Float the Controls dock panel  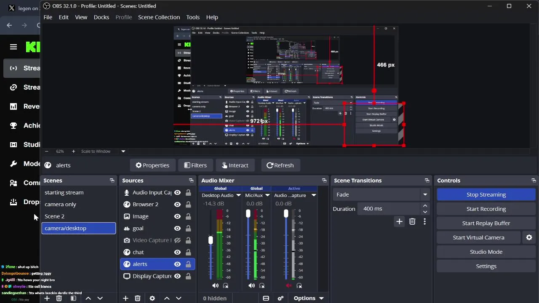coord(534,181)
